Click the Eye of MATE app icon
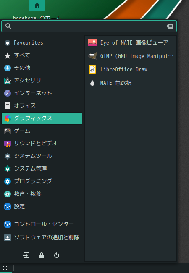189x273 pixels. pos(92,42)
